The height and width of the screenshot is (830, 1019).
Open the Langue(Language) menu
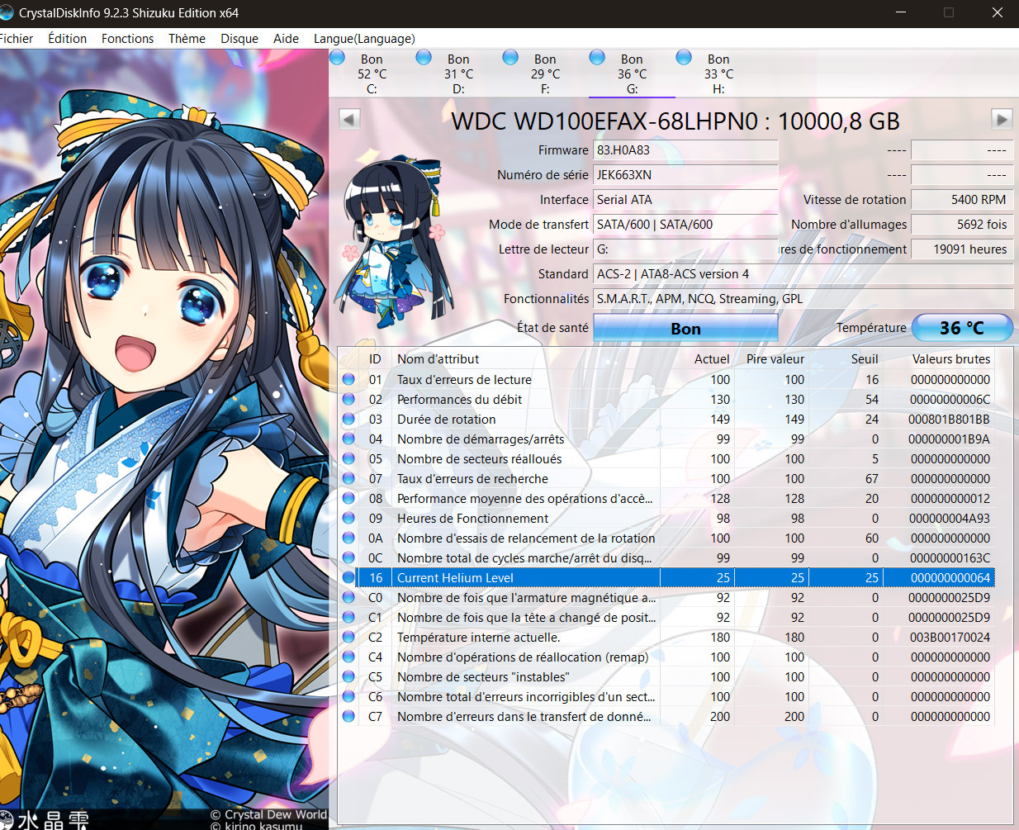[x=364, y=39]
